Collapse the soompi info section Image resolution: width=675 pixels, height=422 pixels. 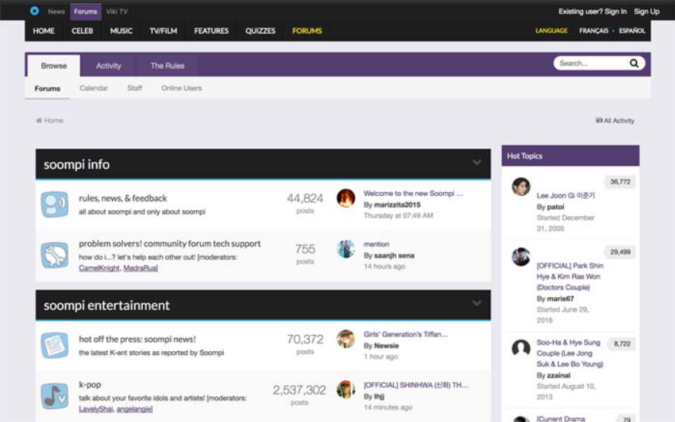[x=477, y=163]
